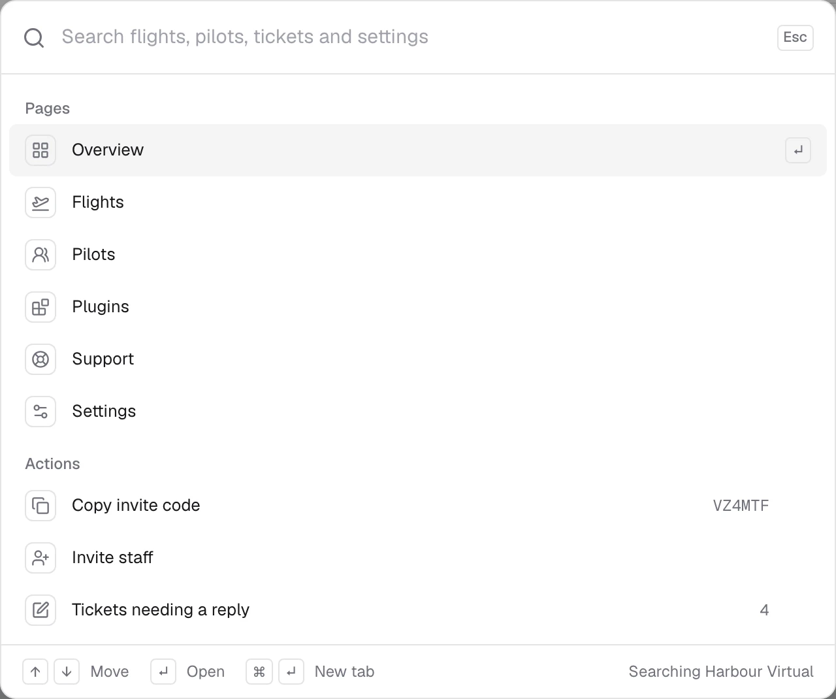The width and height of the screenshot is (836, 699).
Task: Click the Flights airplane icon
Action: click(40, 203)
